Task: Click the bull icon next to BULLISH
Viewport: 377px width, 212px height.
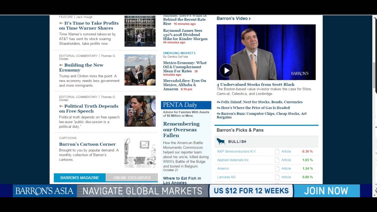Action: click(221, 141)
